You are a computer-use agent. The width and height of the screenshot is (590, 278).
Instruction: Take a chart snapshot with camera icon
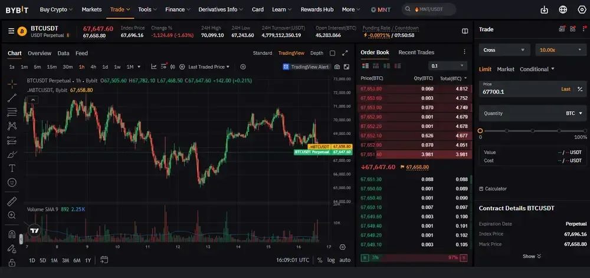337,67
